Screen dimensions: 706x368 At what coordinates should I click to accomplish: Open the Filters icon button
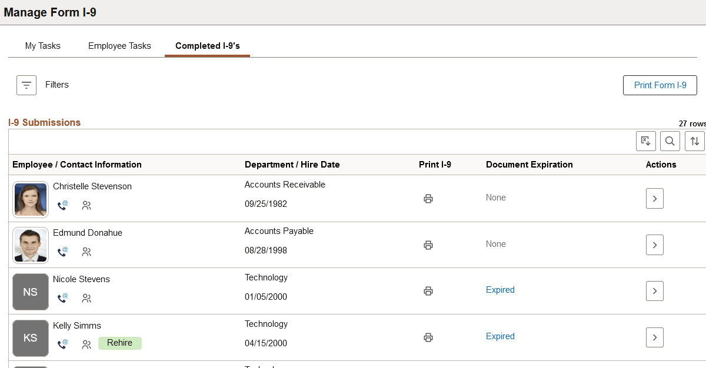pos(26,85)
